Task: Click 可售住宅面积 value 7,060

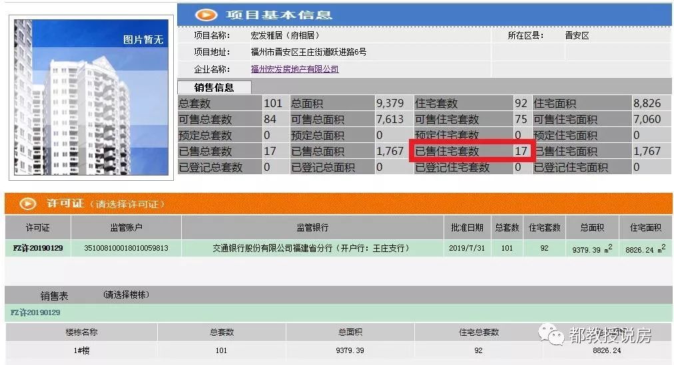Action: [647, 119]
